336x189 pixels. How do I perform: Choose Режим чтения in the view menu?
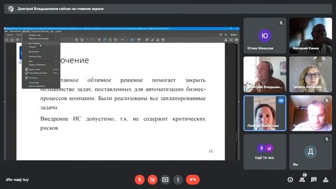pyautogui.click(x=41, y=69)
